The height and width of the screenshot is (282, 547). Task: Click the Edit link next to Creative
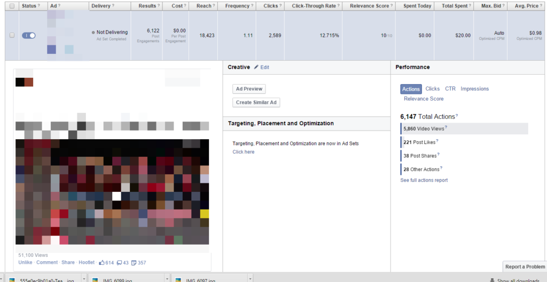click(x=265, y=68)
